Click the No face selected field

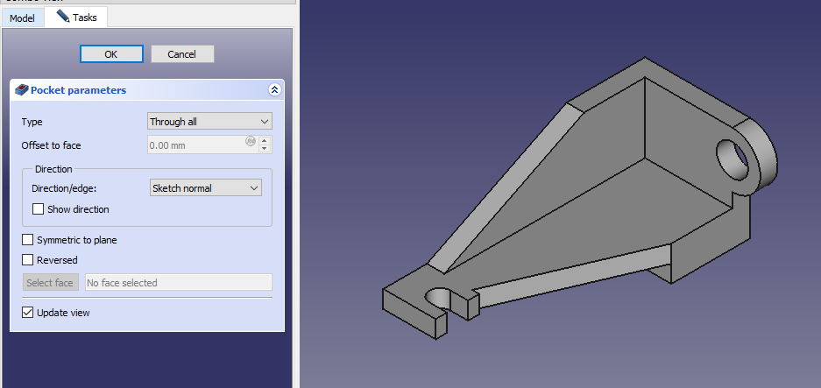pos(178,283)
